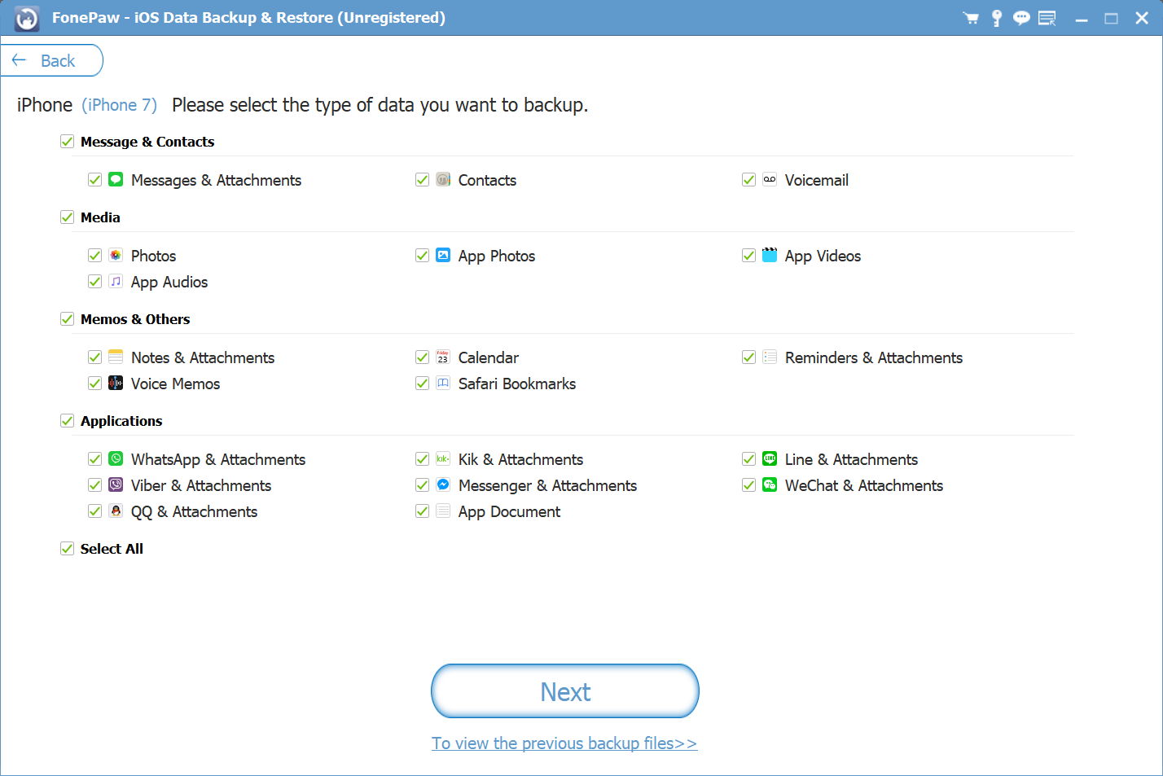This screenshot has width=1163, height=776.
Task: Click the FonePaw app logo
Action: click(x=27, y=18)
